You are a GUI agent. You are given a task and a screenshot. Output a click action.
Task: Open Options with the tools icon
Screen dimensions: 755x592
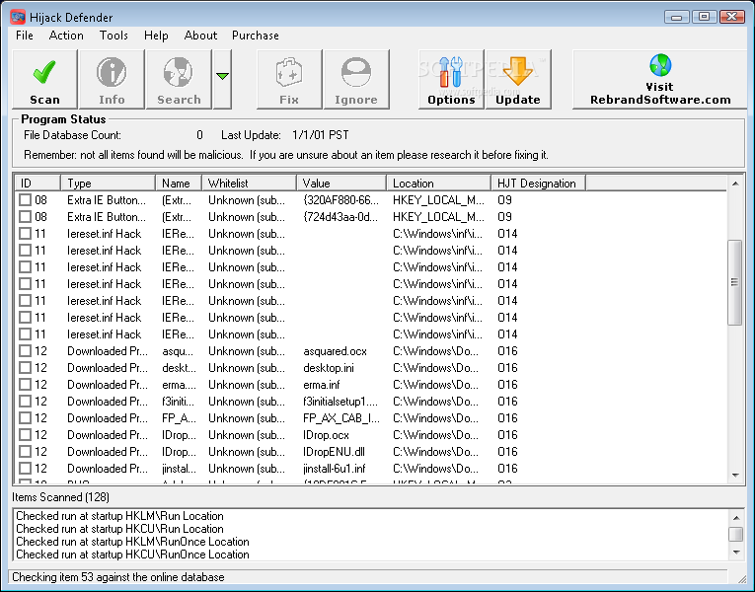pos(451,79)
